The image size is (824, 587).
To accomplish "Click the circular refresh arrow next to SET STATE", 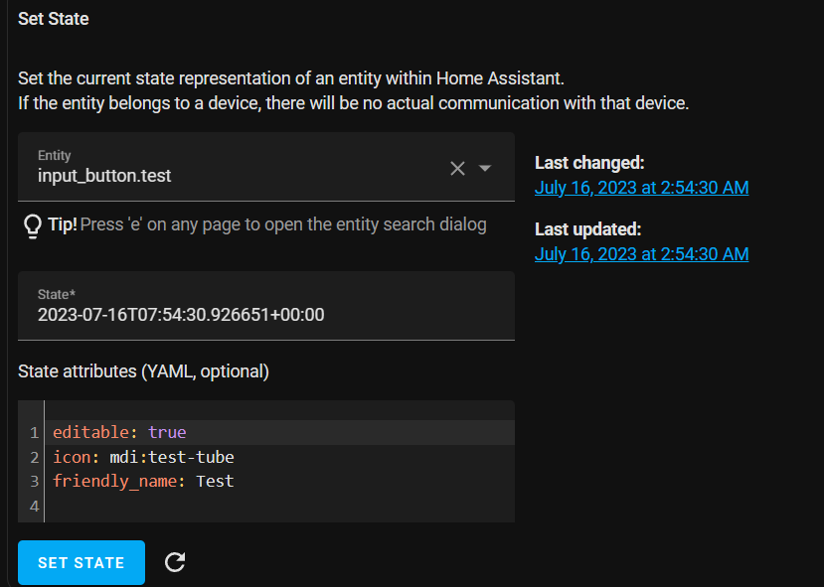I will 175,562.
